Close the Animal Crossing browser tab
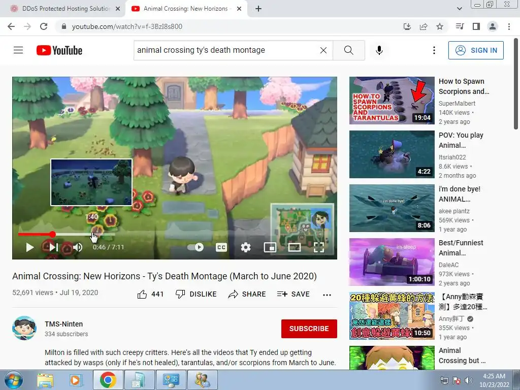 click(x=239, y=9)
